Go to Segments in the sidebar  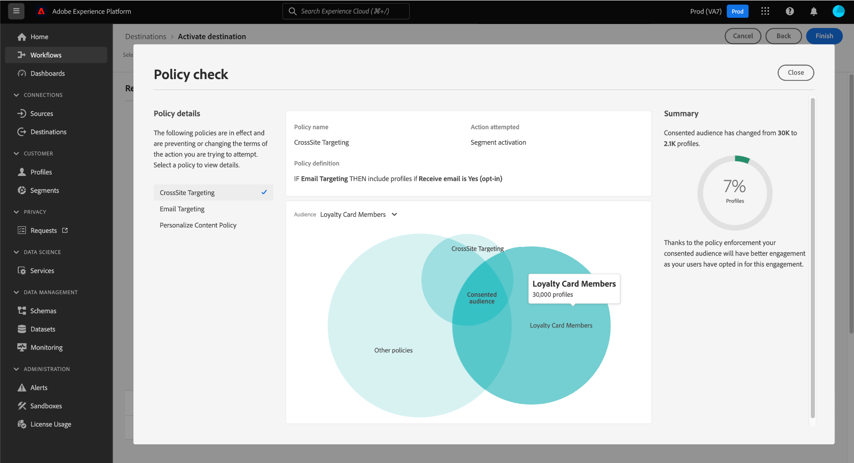tap(56, 190)
